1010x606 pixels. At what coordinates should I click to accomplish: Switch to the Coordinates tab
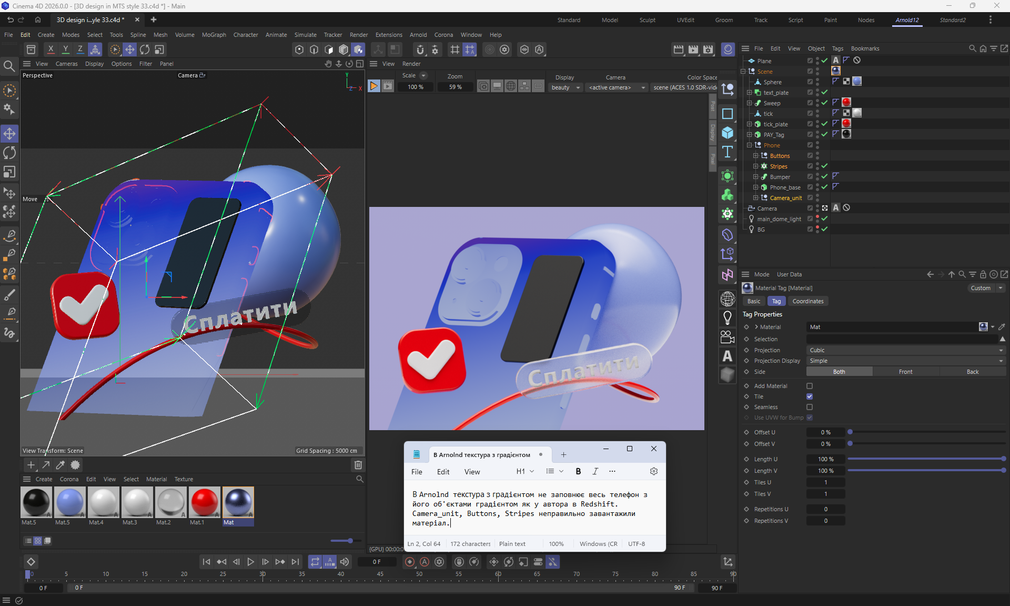pos(807,301)
